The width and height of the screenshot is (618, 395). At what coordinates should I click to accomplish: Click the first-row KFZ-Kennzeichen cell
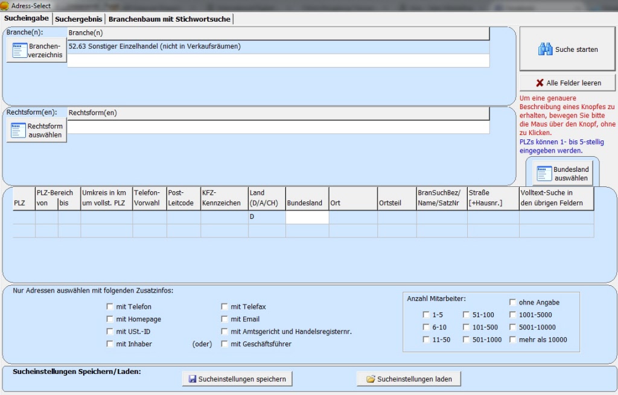pyautogui.click(x=225, y=217)
